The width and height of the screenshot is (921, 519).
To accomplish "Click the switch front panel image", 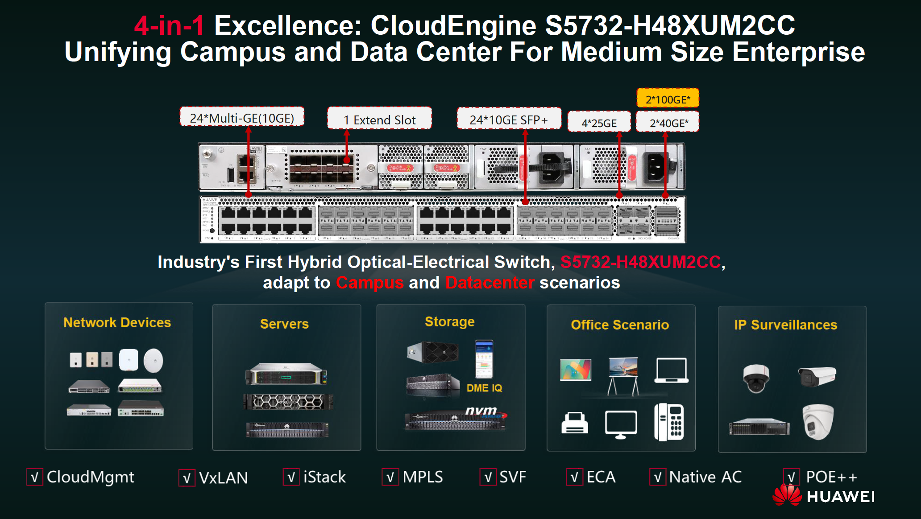I will (x=442, y=219).
